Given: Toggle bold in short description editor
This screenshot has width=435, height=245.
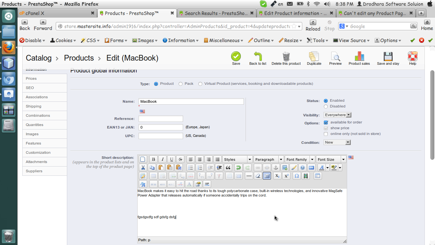Looking at the screenshot, I should [x=153, y=159].
